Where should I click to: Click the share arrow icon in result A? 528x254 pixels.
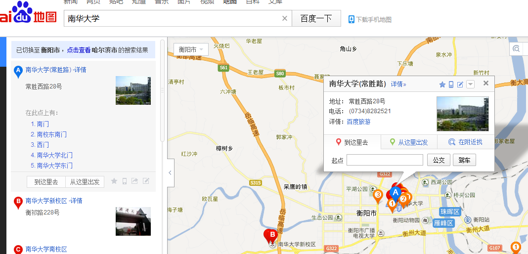tap(134, 181)
